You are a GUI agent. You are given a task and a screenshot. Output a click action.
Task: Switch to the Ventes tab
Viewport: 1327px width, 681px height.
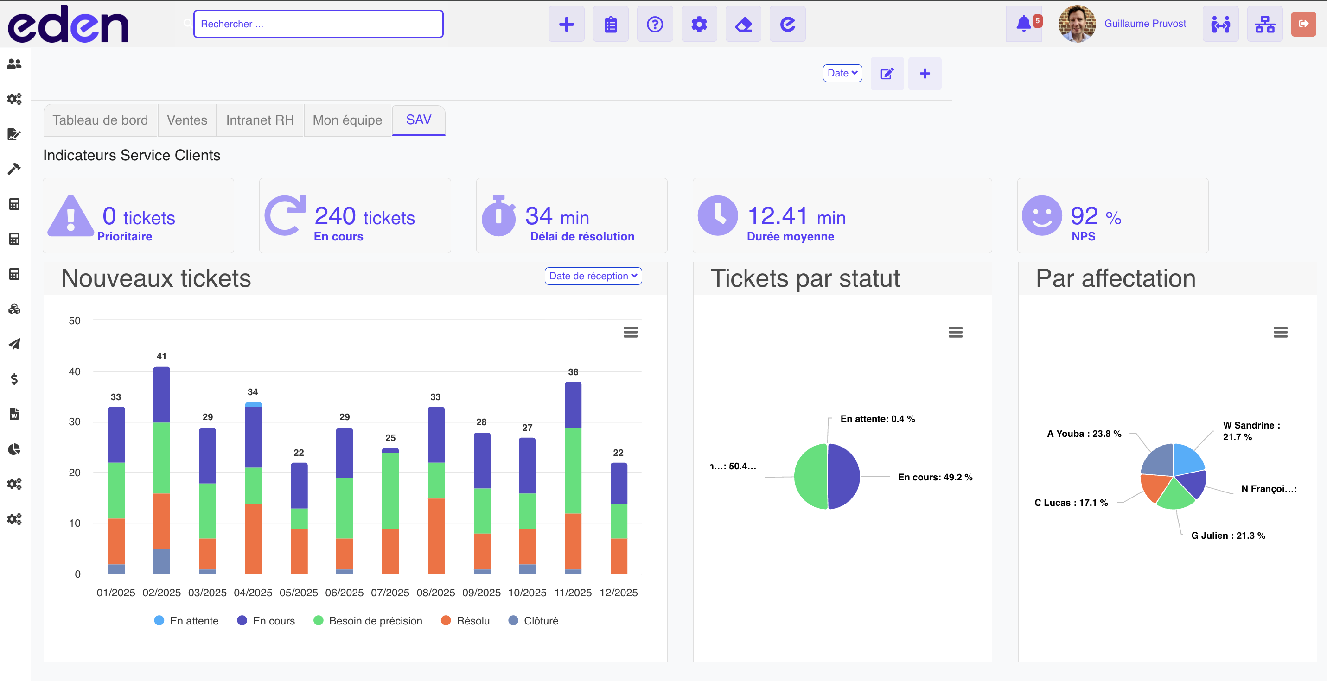click(187, 120)
